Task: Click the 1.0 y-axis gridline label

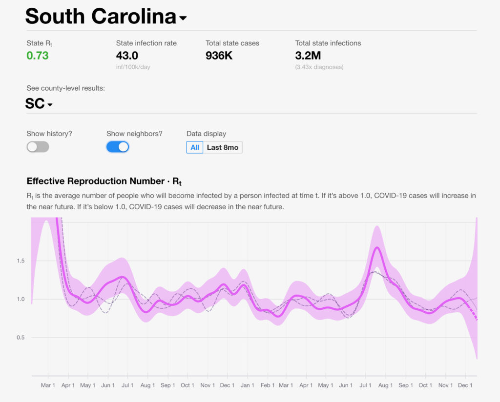Action: 21,299
